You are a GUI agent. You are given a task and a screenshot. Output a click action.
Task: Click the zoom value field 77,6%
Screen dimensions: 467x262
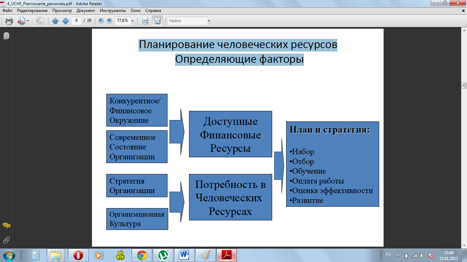coord(122,20)
